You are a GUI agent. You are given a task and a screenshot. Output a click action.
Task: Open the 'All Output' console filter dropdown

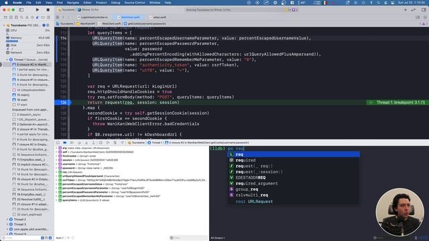[218, 238]
